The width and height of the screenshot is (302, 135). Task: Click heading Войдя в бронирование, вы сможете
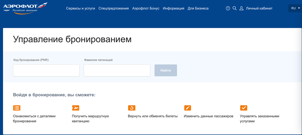[x=54, y=95]
